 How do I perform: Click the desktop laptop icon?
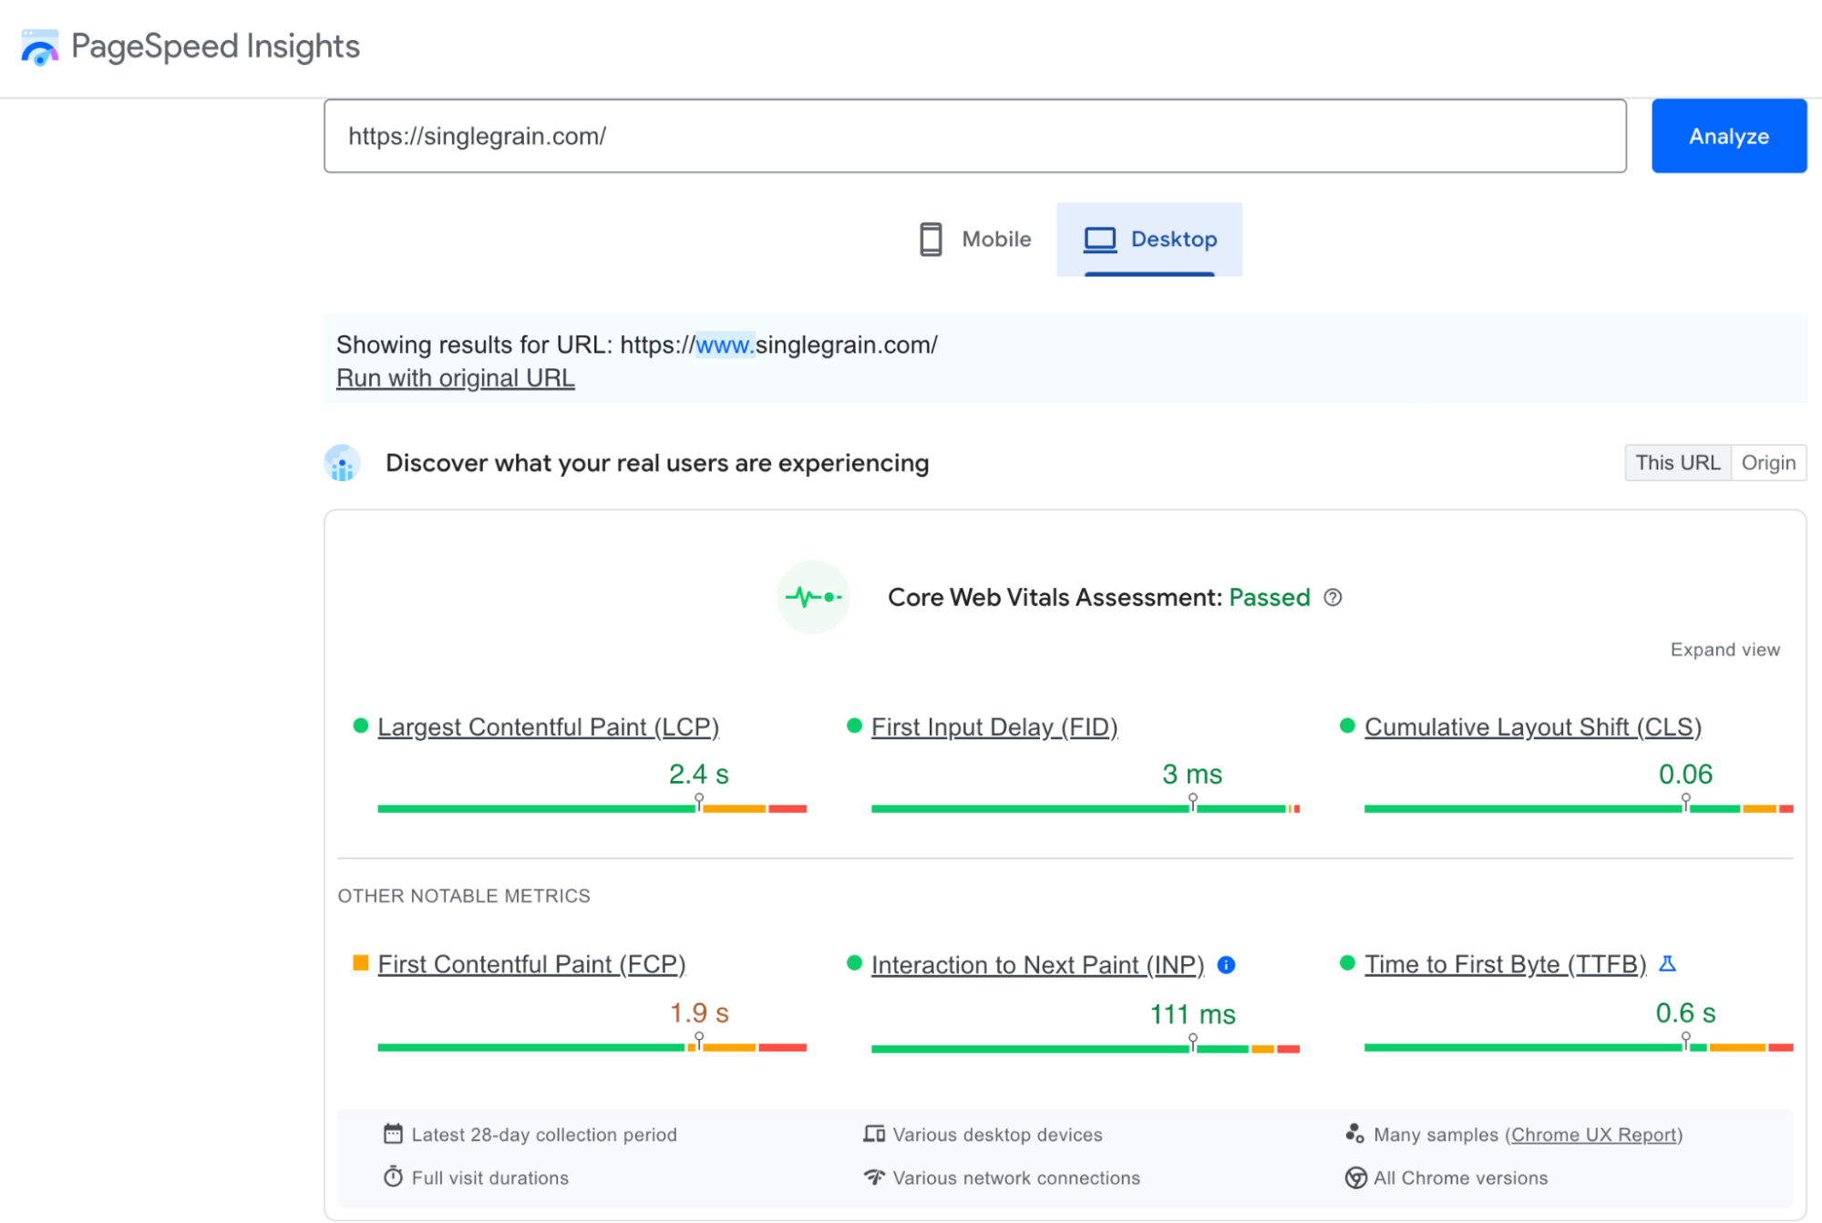coord(1100,240)
